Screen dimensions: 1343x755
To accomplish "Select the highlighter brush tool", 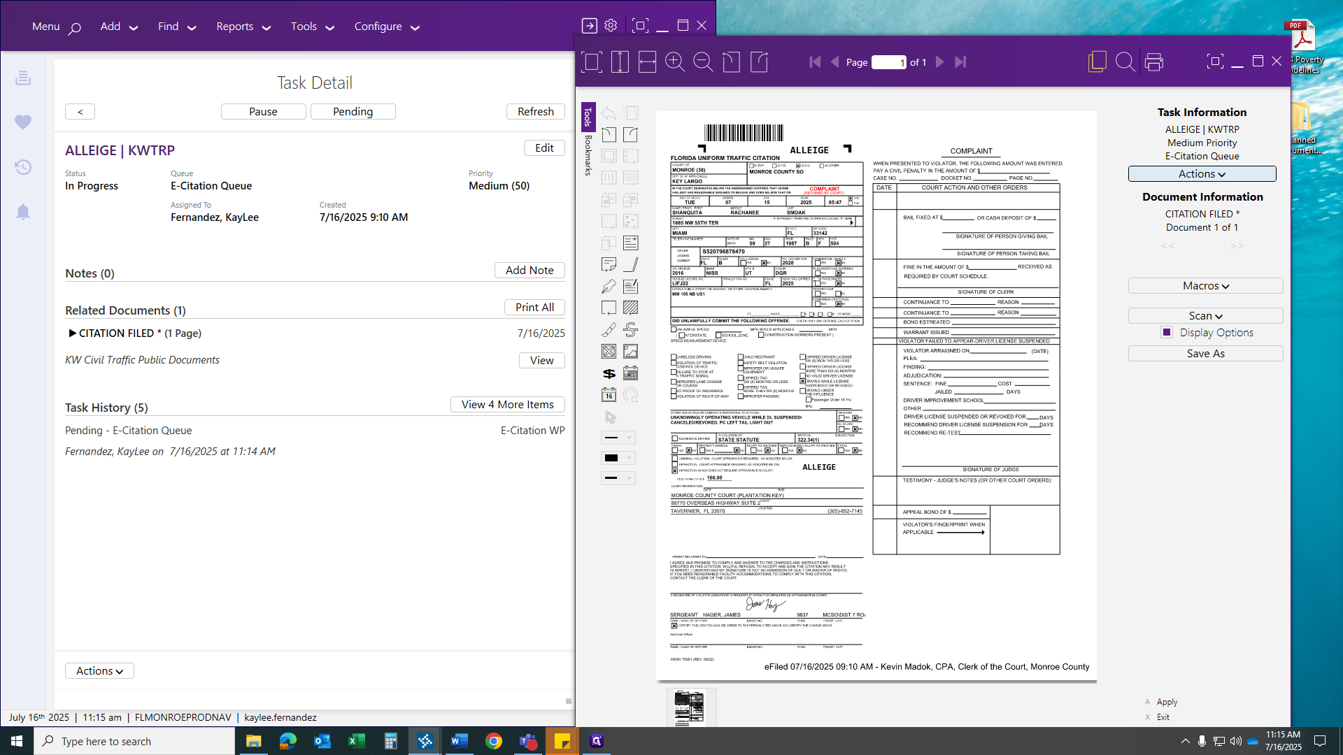I will [x=609, y=330].
